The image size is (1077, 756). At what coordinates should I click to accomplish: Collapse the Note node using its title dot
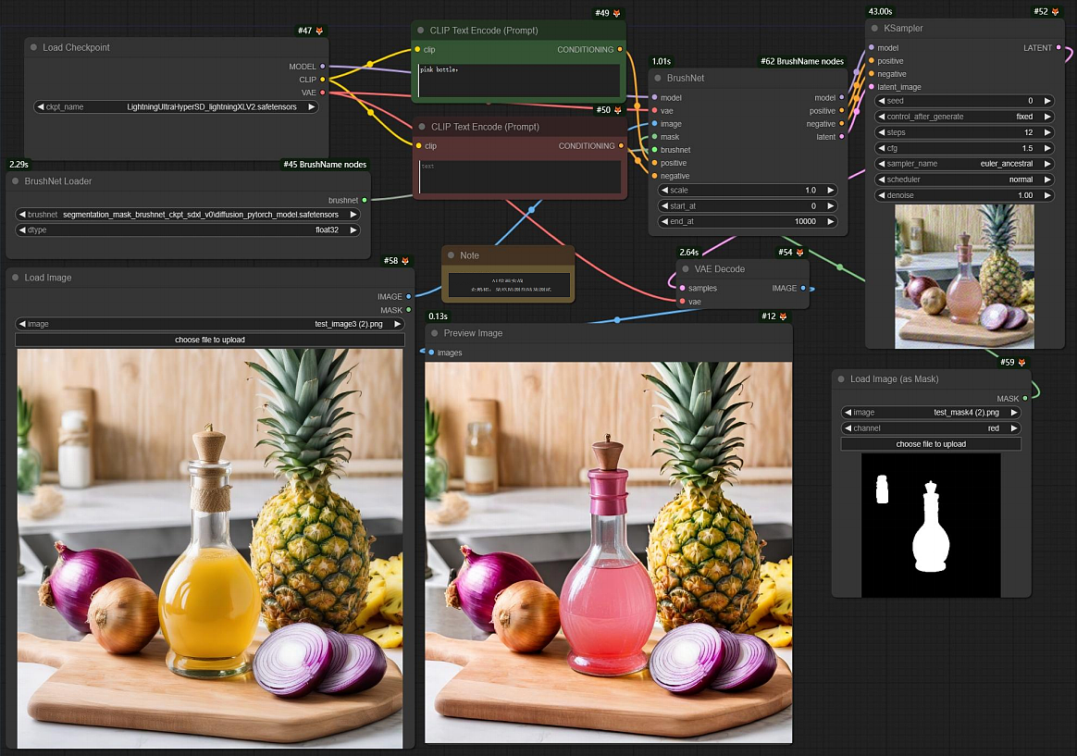[x=452, y=255]
